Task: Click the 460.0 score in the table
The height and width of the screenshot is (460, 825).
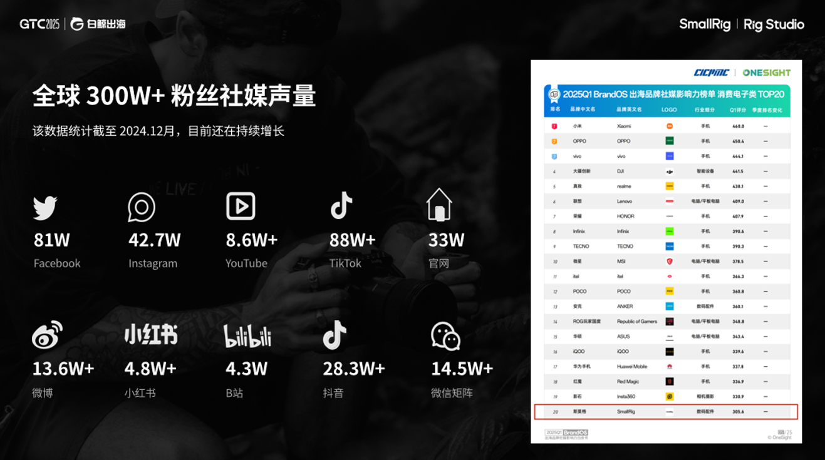Action: pyautogui.click(x=738, y=126)
